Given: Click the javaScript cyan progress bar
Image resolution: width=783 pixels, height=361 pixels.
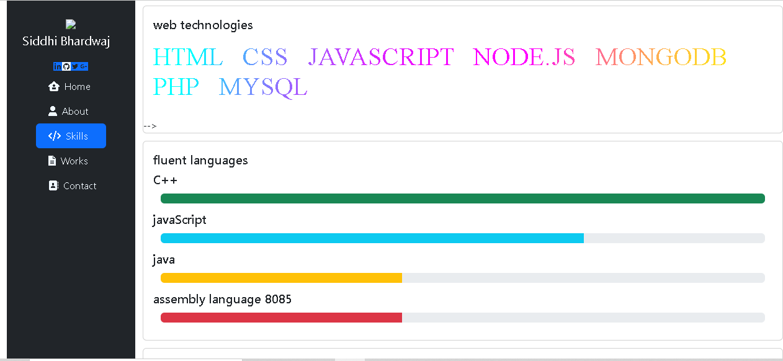Looking at the screenshot, I should [x=372, y=238].
